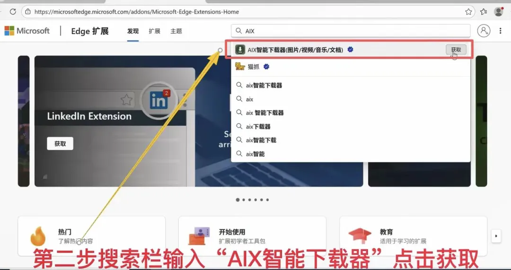
Task: Switch to the 扩展 tab
Action: [x=154, y=31]
